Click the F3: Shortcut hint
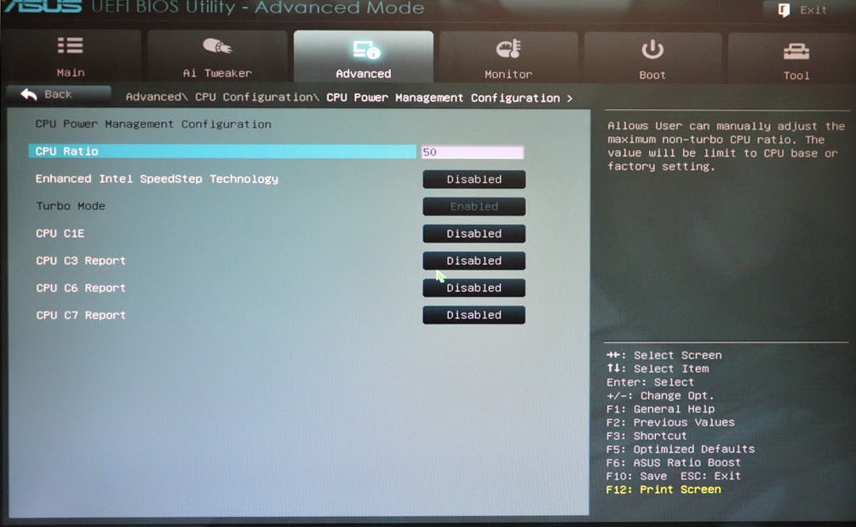The height and width of the screenshot is (527, 856). coord(646,436)
